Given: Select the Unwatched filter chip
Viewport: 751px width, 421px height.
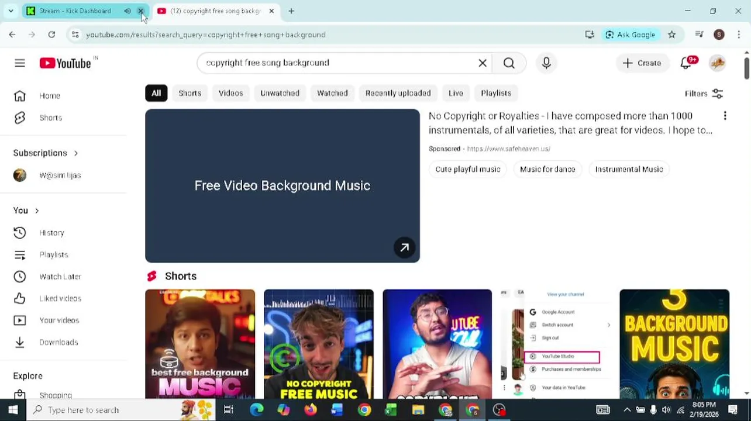Looking at the screenshot, I should tap(280, 93).
